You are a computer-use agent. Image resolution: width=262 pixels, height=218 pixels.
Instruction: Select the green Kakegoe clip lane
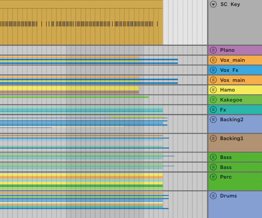pos(74,97)
